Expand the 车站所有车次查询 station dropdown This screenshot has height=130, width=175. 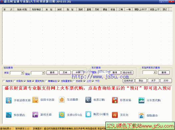155,72
